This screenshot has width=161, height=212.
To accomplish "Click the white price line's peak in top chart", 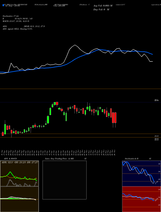I will pos(75,45).
